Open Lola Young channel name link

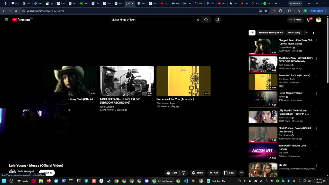25,171
